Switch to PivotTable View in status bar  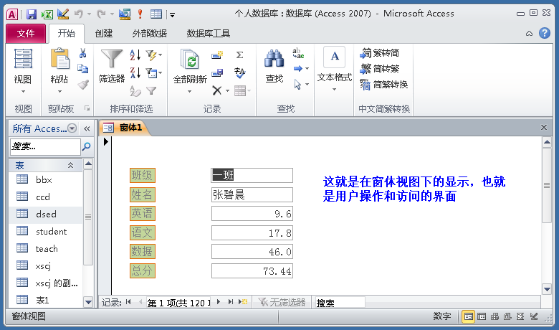coord(494,316)
